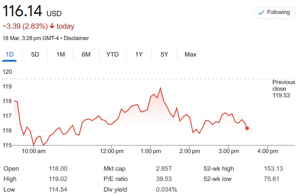
Task: Click the 116.14 USD price heading
Action: (x=32, y=11)
